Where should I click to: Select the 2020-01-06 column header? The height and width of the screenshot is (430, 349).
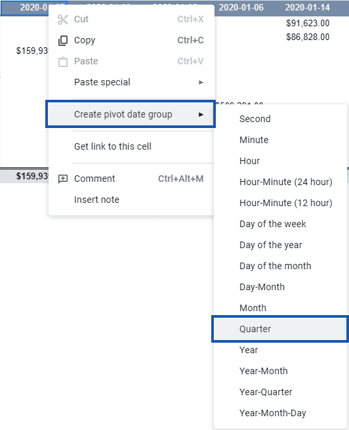pyautogui.click(x=241, y=7)
